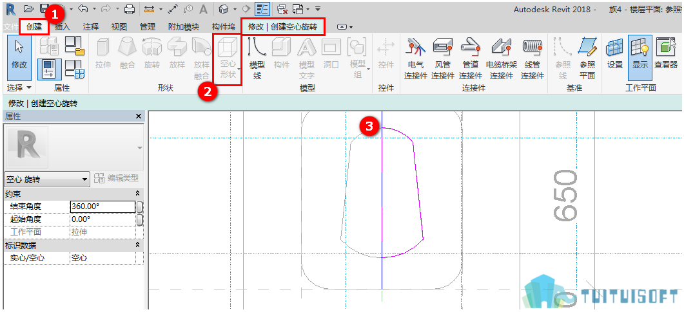Viewport: 684px width, 312px height.
Task: Open file via the folder icon
Action: [29, 8]
